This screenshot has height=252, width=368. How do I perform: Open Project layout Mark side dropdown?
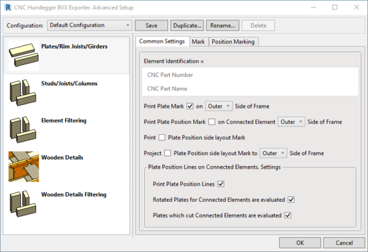tap(273, 153)
